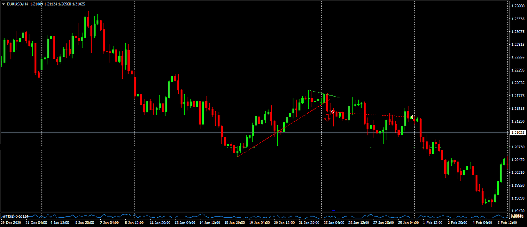Click the 15 Jan 20:00 time axis label
The height and width of the screenshot is (227, 527).
[234, 223]
